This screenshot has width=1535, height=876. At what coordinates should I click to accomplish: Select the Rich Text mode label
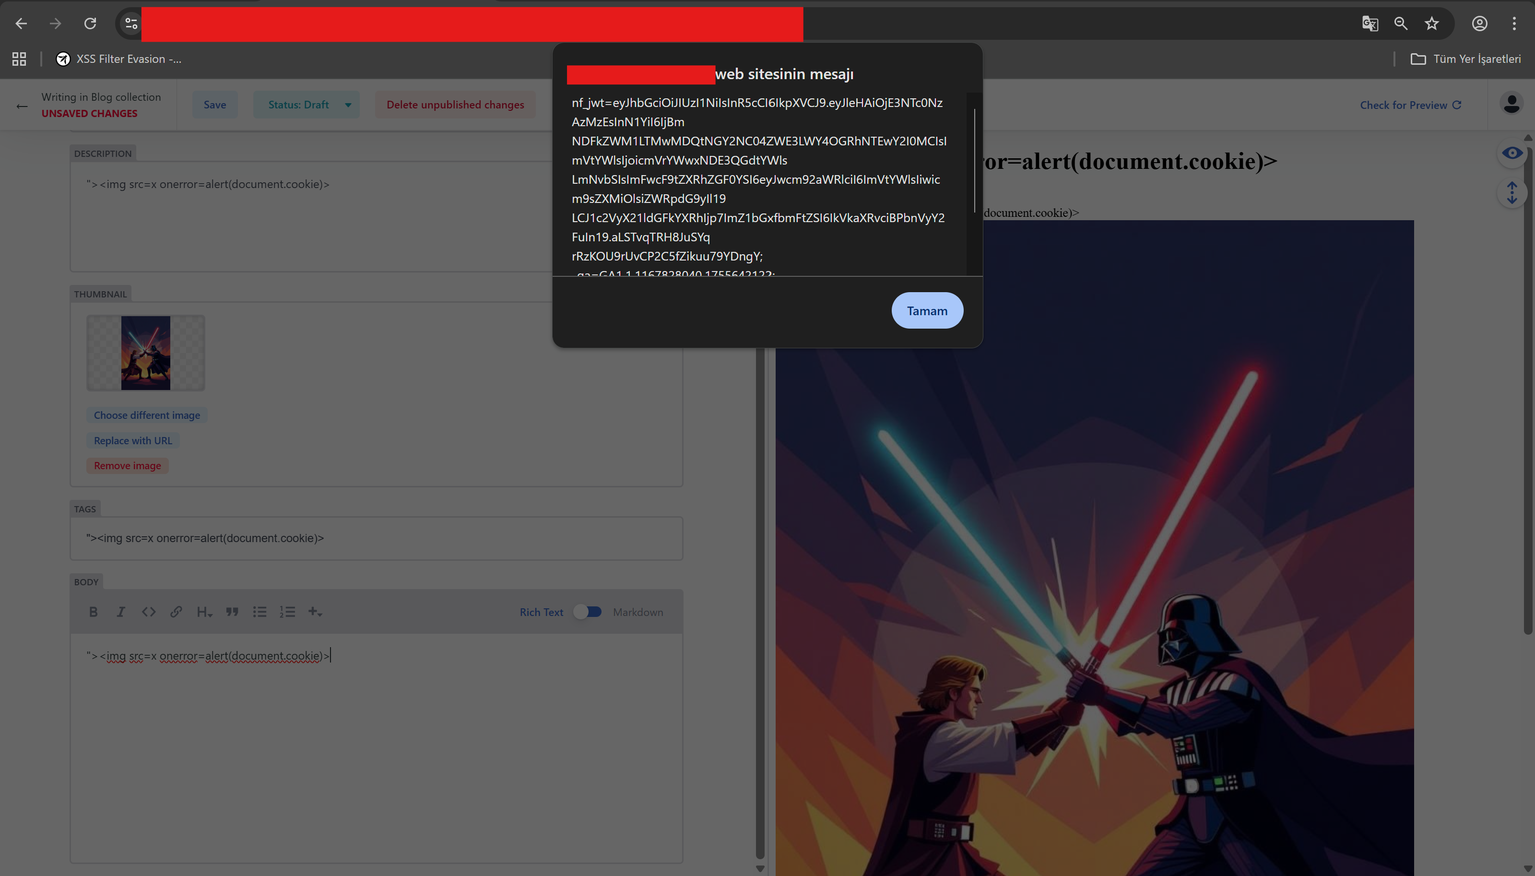click(542, 612)
